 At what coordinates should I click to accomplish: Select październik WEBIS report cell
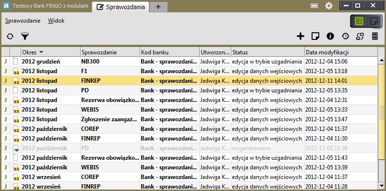(x=110, y=167)
